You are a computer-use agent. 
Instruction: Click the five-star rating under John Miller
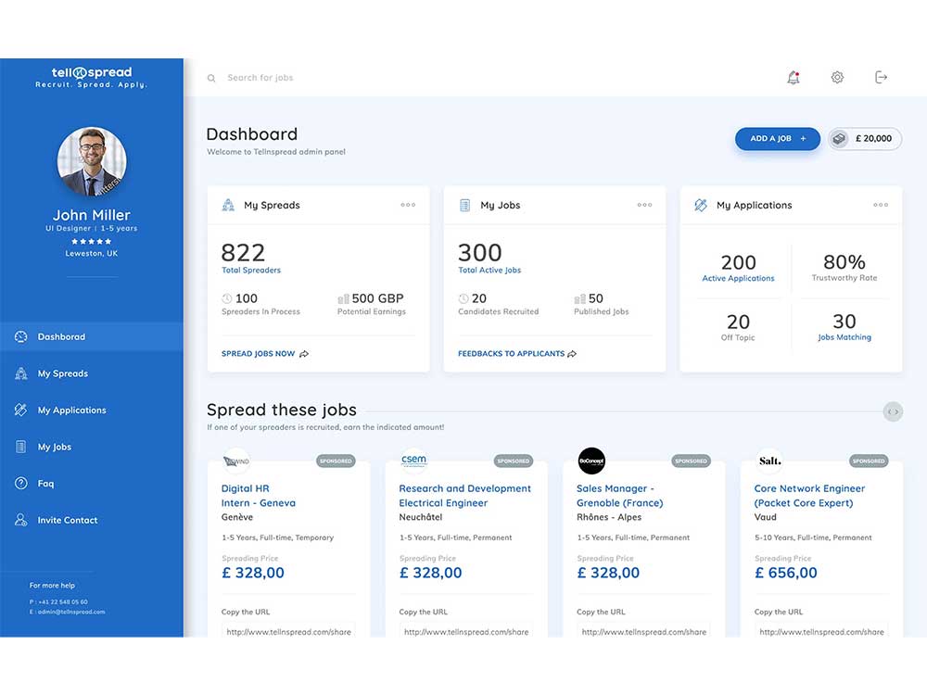point(92,242)
